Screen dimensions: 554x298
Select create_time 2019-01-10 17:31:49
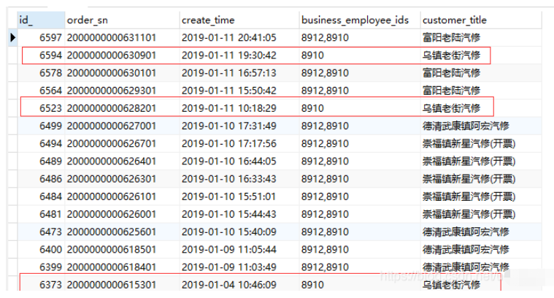tap(229, 126)
